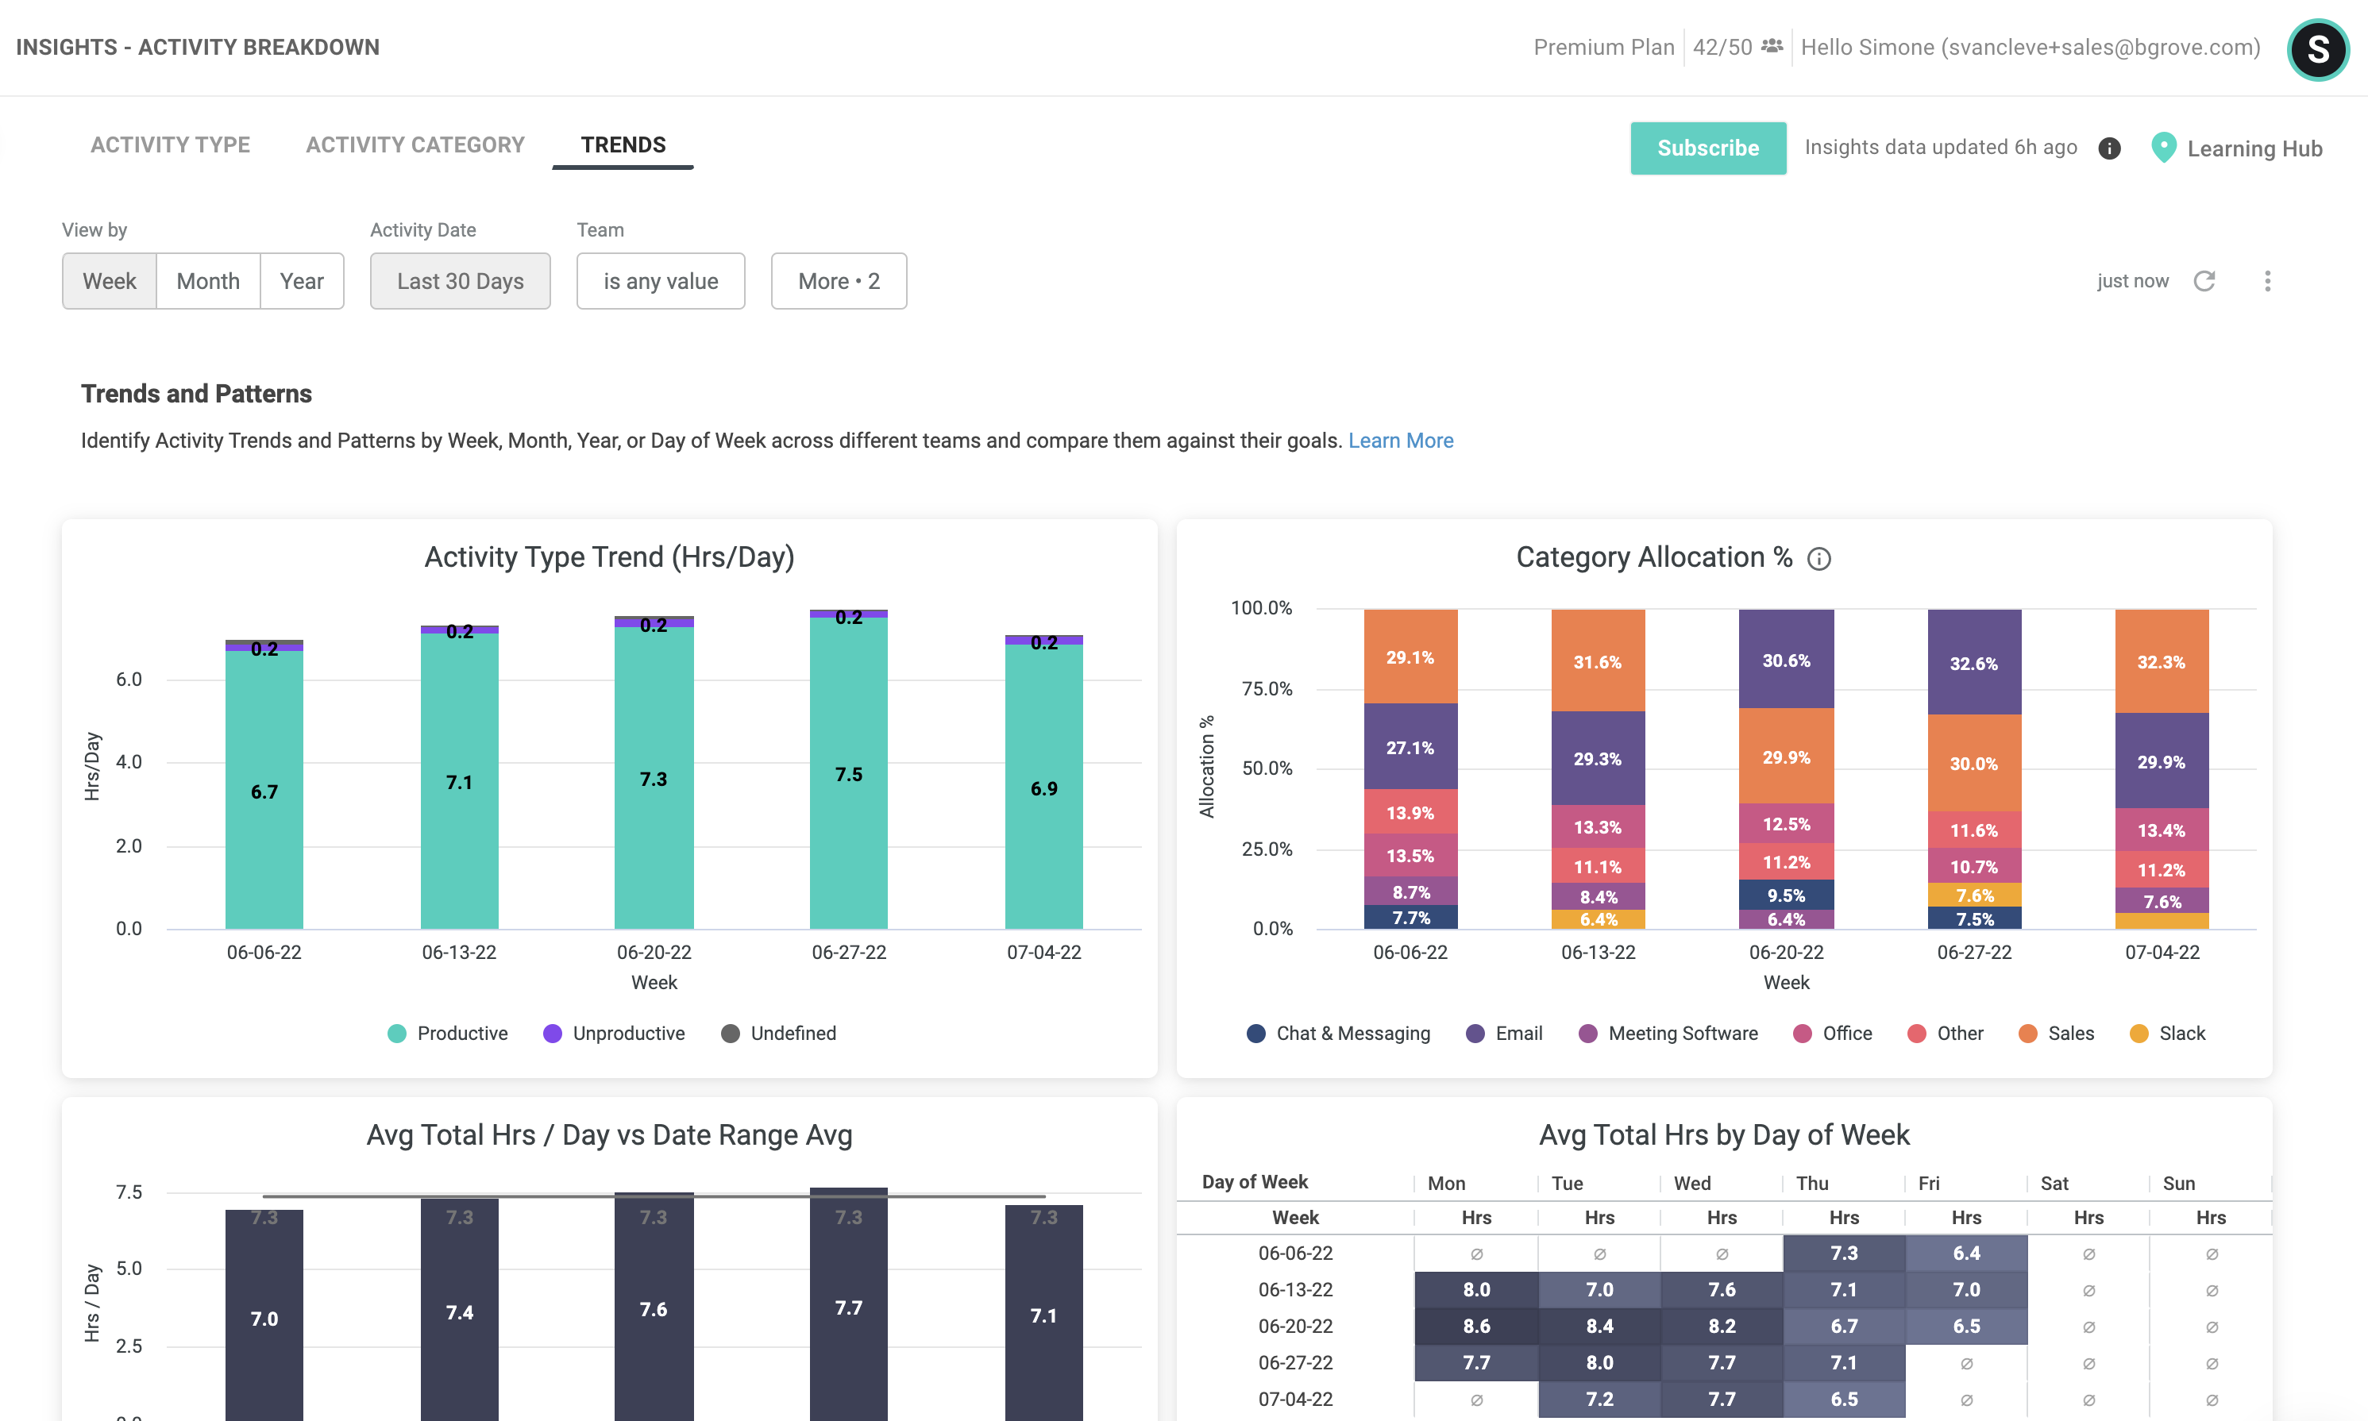Image resolution: width=2368 pixels, height=1421 pixels.
Task: Click the 7.0 total hours bar
Action: pos(264,1315)
